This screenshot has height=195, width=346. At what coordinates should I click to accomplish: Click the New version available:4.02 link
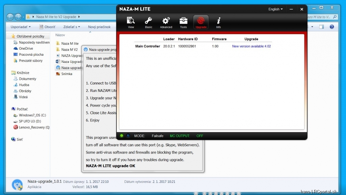tap(251, 46)
